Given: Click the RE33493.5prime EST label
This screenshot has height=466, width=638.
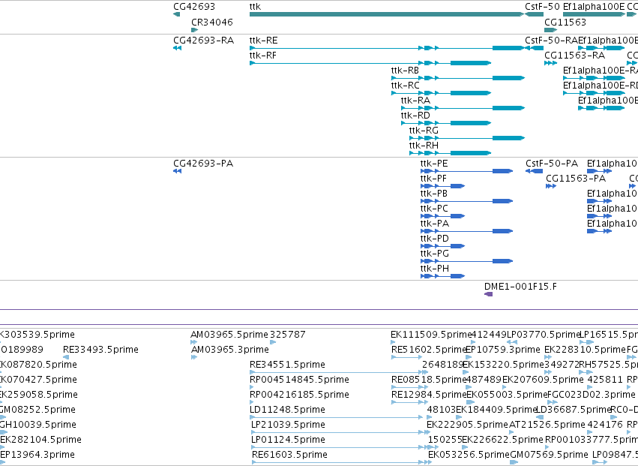Looking at the screenshot, I should (x=100, y=350).
